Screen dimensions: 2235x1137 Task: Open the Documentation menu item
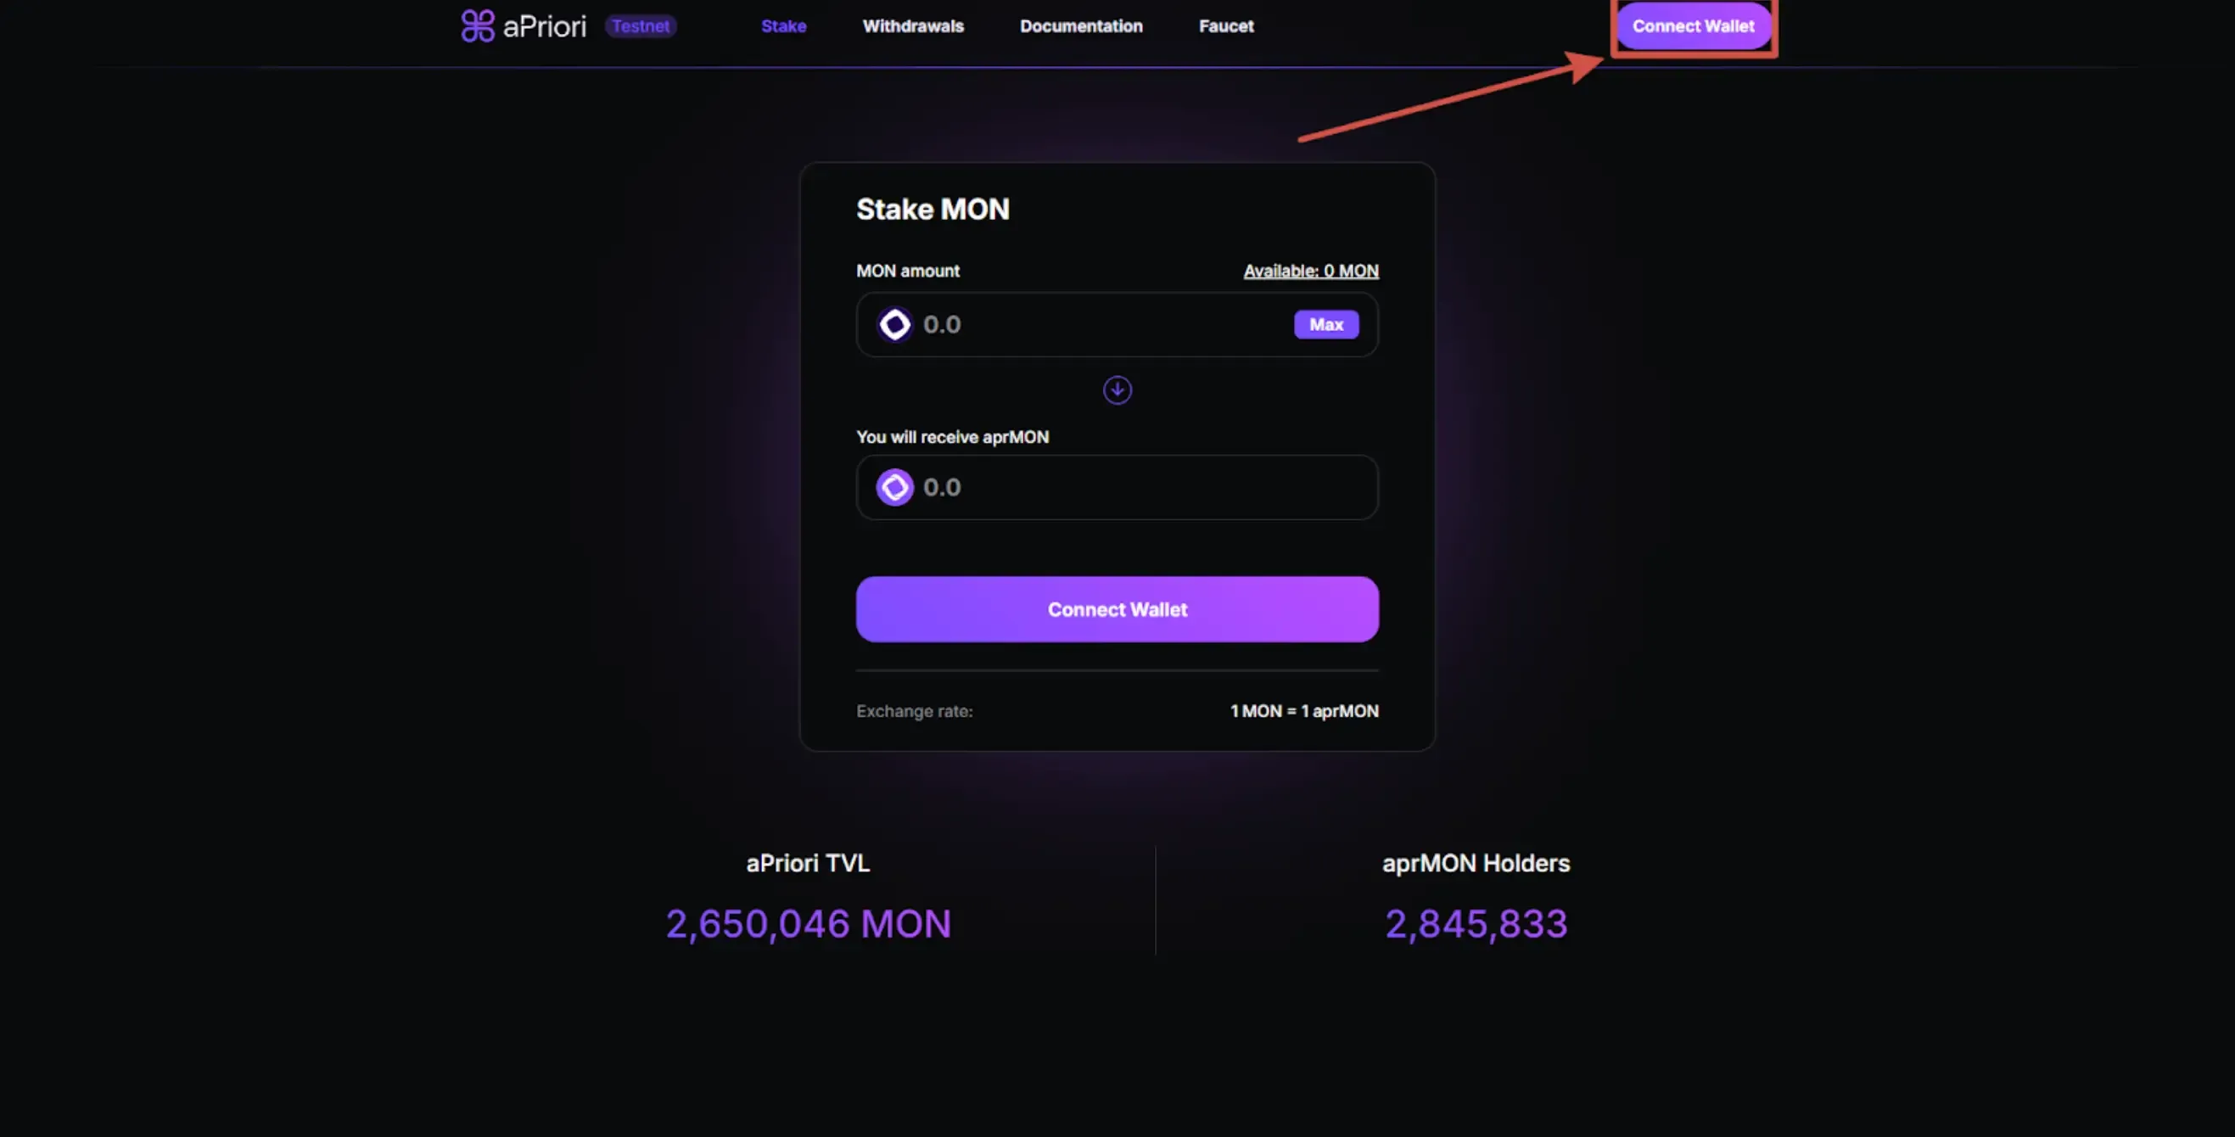pyautogui.click(x=1080, y=26)
